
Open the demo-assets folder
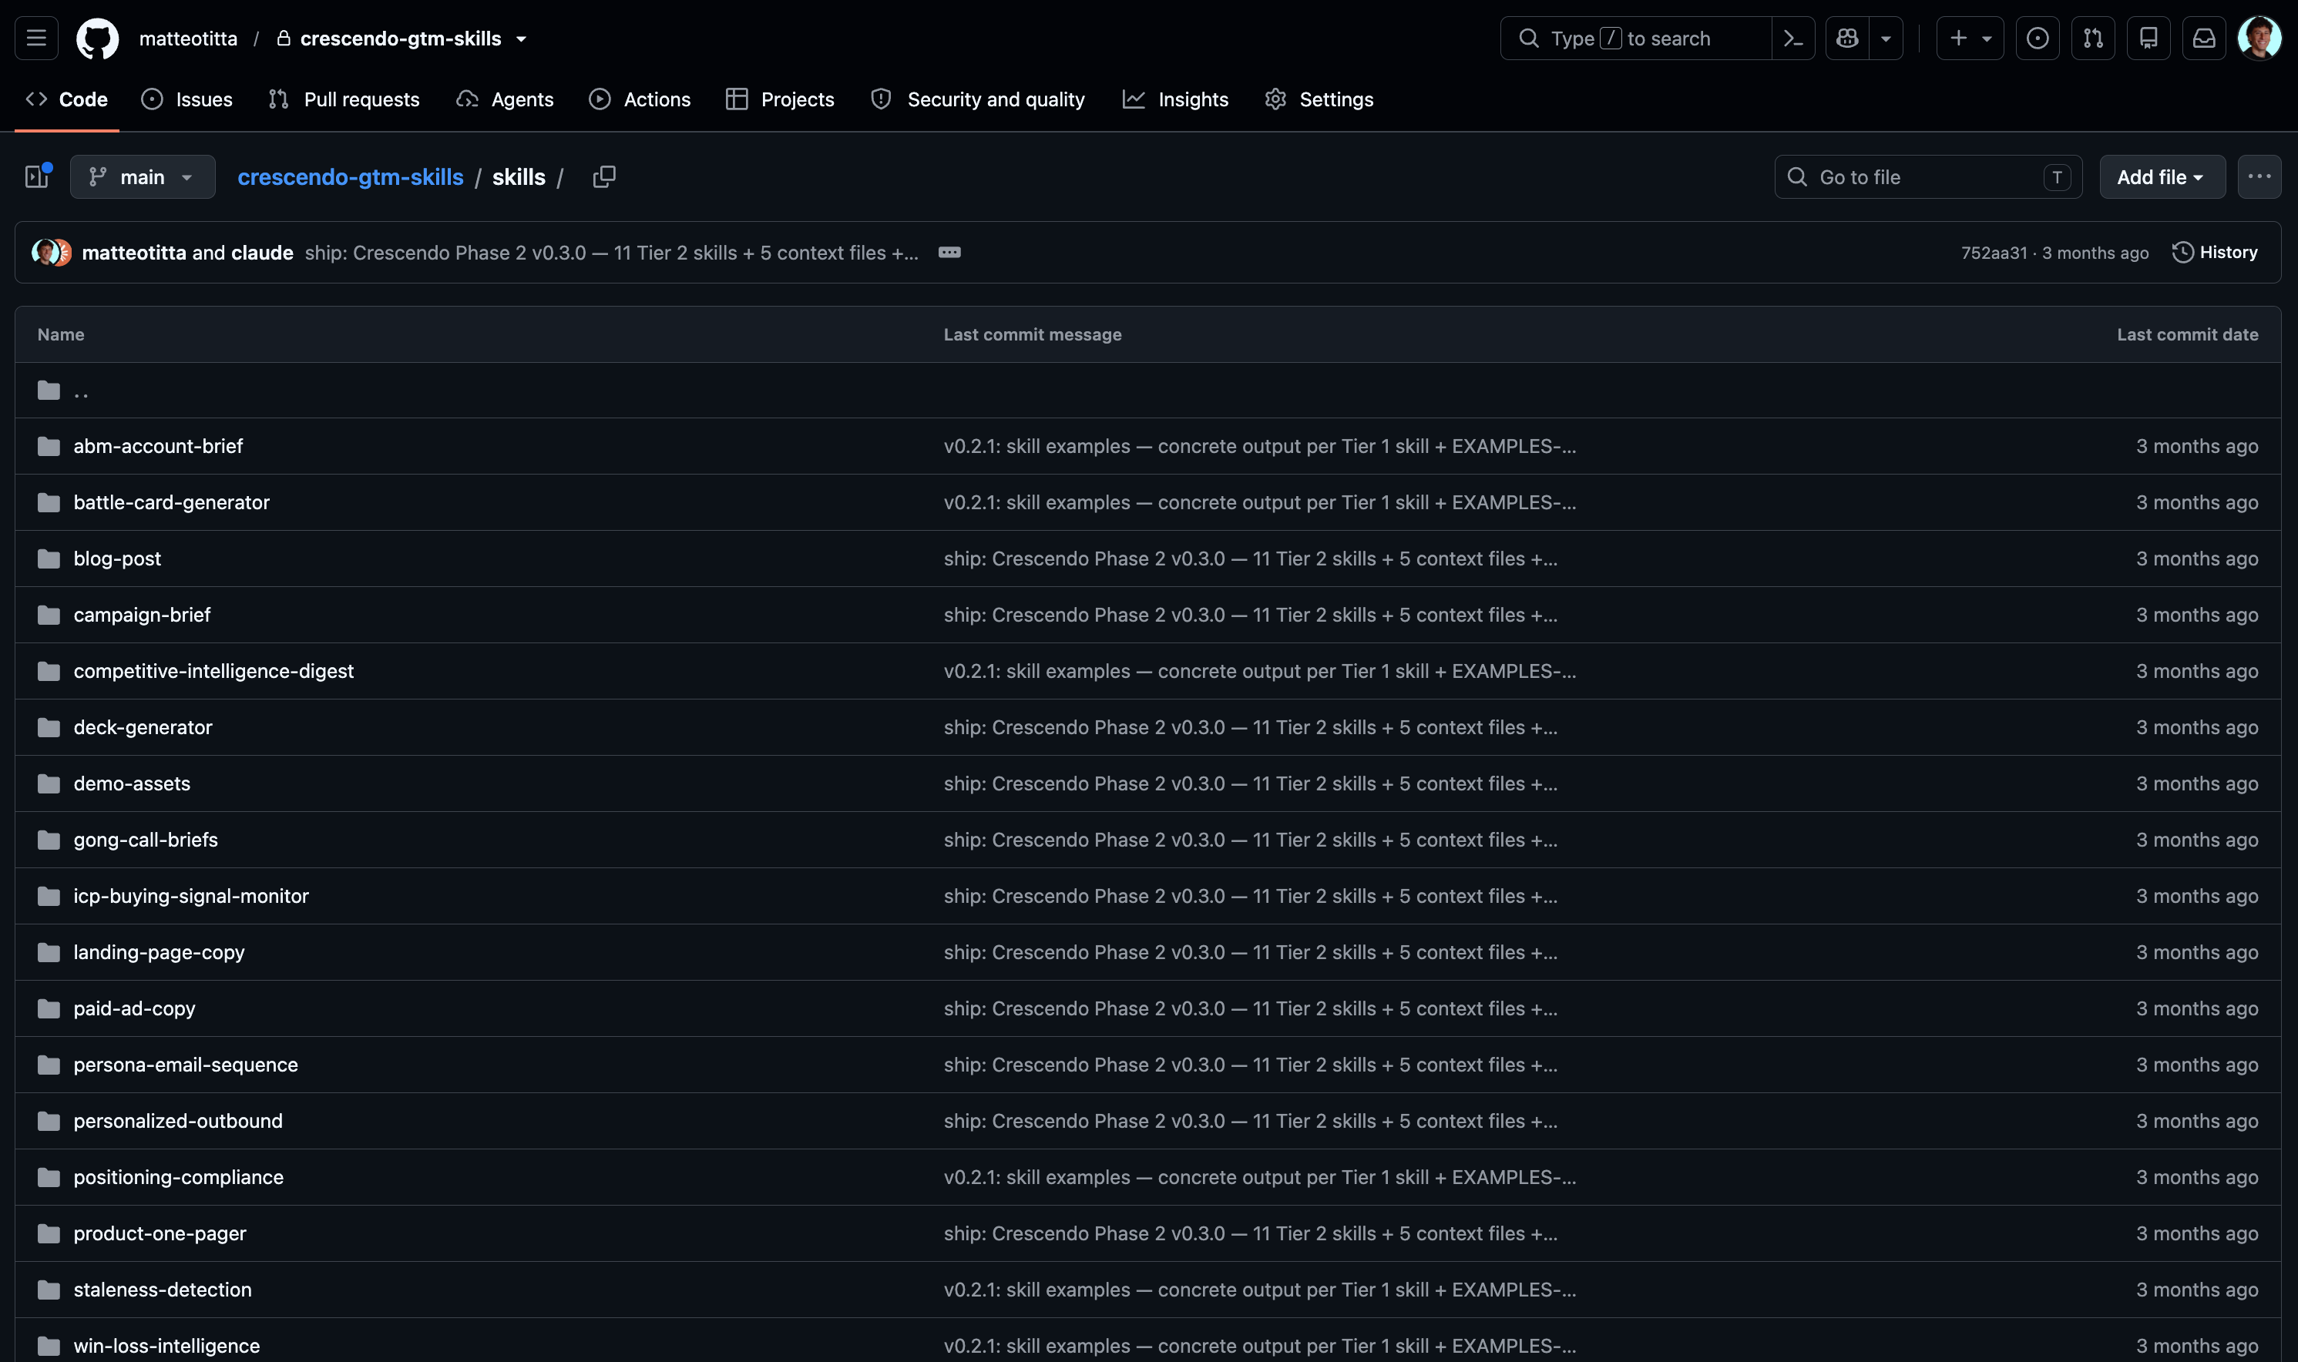(133, 783)
